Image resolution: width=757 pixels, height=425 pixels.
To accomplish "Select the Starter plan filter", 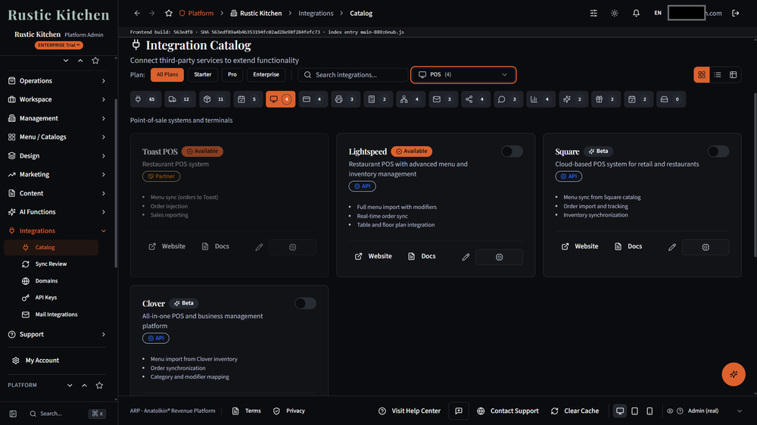I will (x=203, y=74).
